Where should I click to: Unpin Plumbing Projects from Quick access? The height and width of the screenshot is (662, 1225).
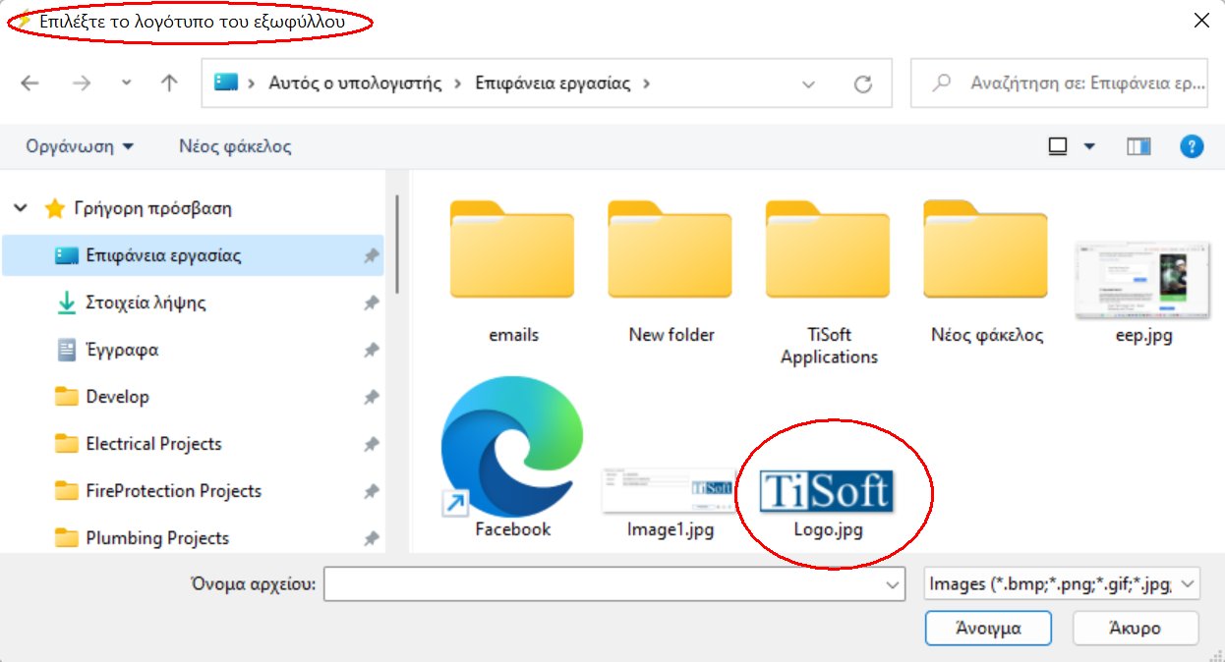(372, 538)
